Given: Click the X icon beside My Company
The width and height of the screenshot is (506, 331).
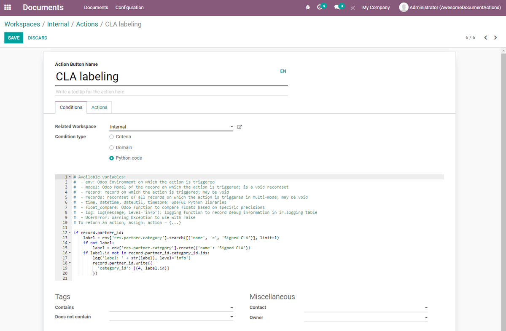Looking at the screenshot, I should (x=353, y=8).
